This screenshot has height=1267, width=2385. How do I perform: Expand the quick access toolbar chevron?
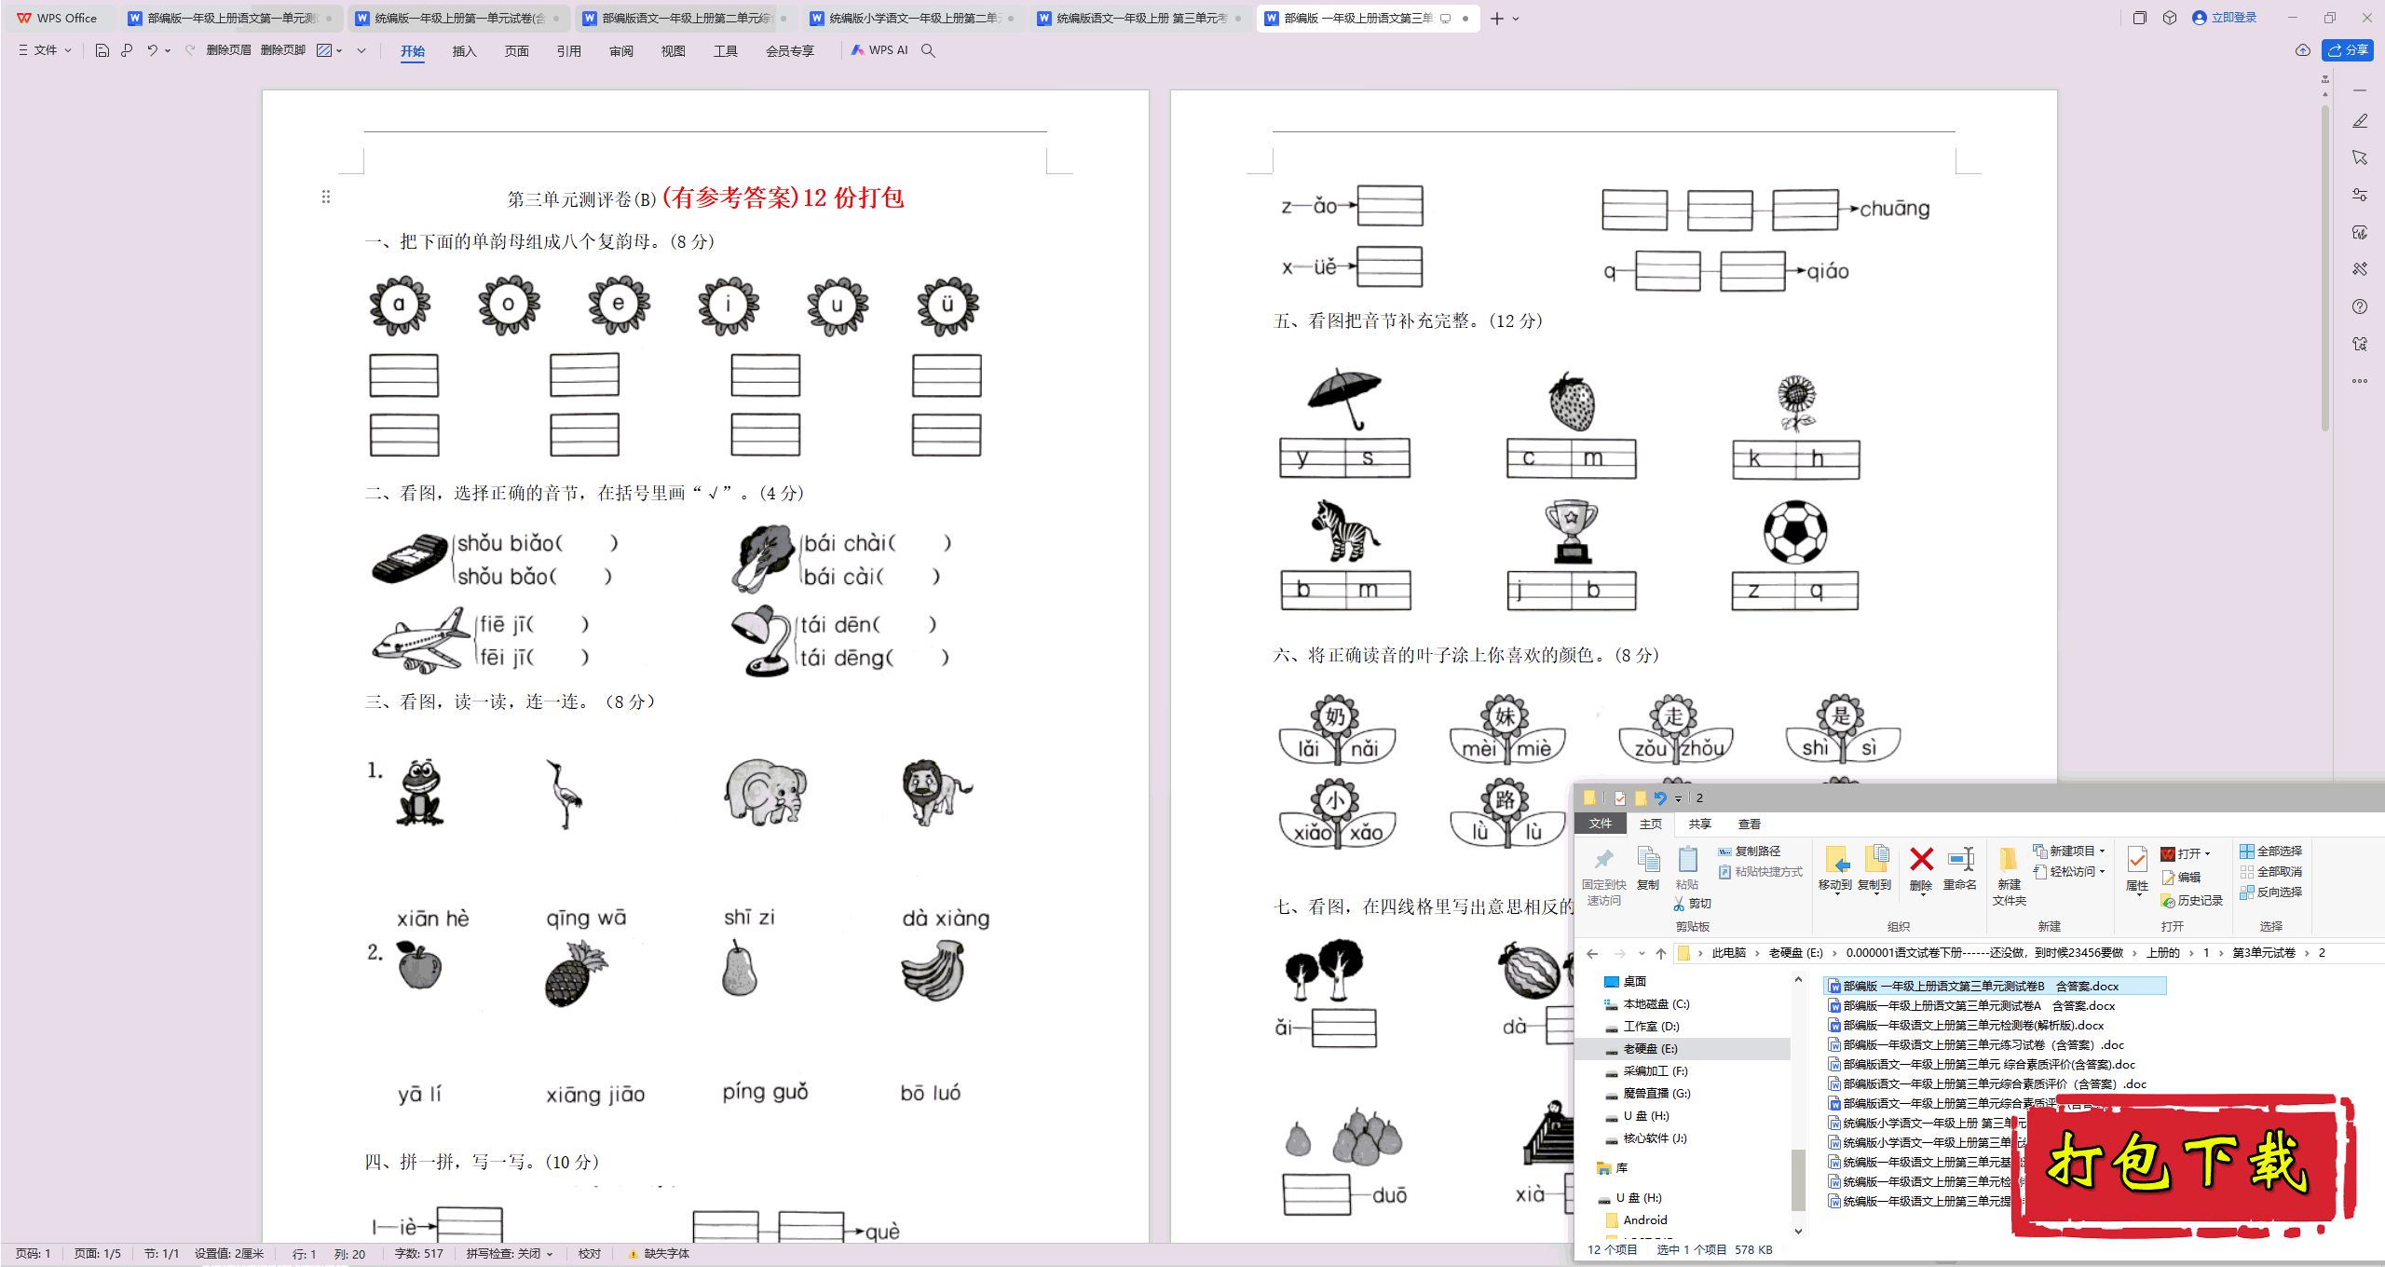coord(361,50)
